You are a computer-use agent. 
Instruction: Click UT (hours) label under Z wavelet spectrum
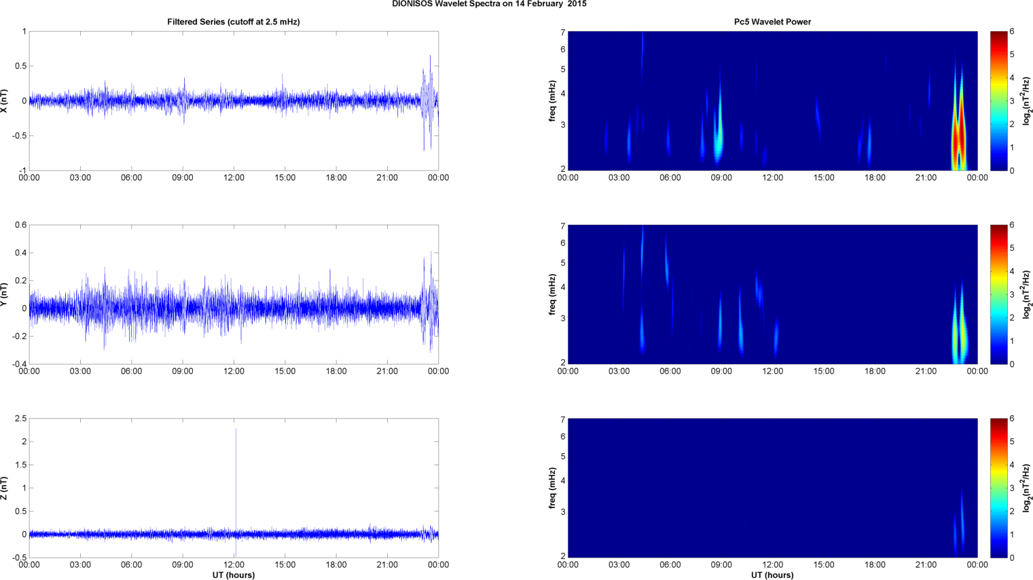click(772, 575)
